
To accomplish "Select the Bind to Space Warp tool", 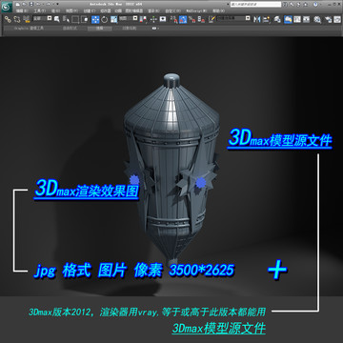I will point(27,19).
